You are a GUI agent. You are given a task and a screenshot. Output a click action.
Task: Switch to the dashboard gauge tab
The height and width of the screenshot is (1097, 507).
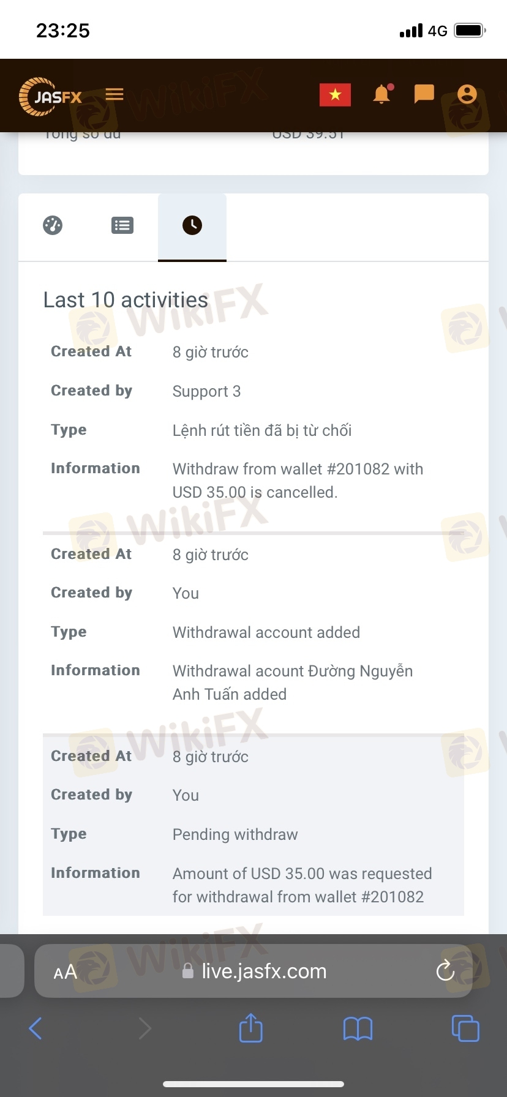(x=53, y=225)
